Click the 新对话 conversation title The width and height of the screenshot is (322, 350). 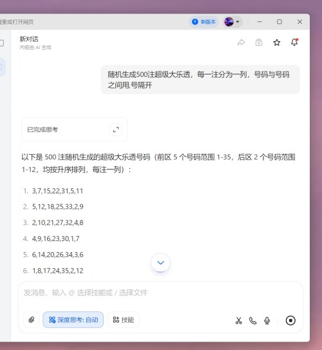(x=29, y=39)
